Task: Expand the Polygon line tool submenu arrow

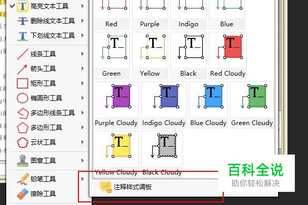Action: 83,113
